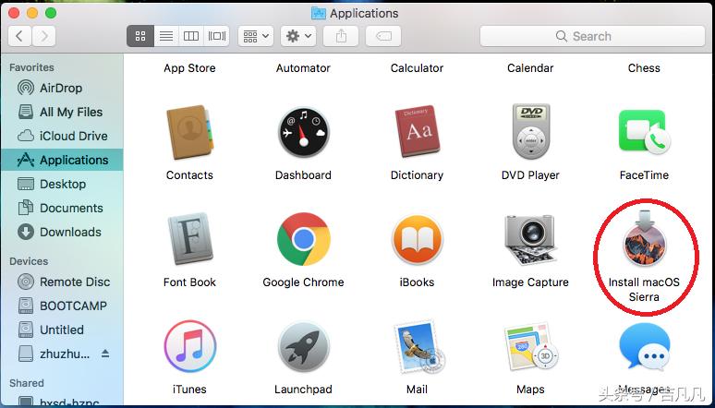The image size is (715, 408).
Task: Open the item arrangement dropdown
Action: (x=256, y=36)
